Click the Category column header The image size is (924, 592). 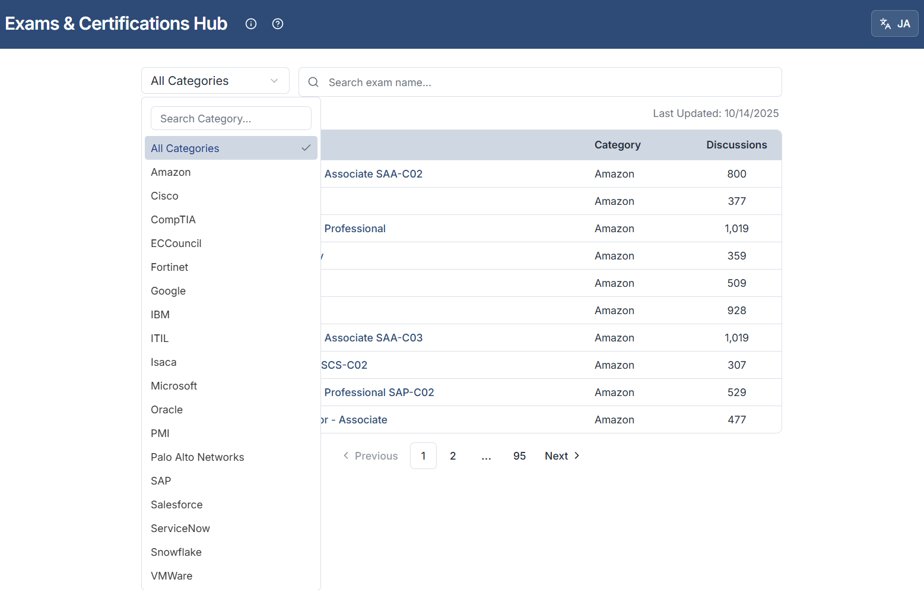pos(617,145)
